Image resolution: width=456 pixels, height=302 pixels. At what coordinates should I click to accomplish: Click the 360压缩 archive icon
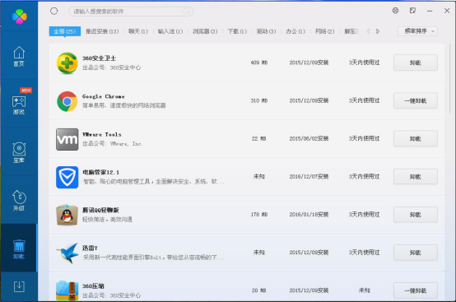[67, 290]
